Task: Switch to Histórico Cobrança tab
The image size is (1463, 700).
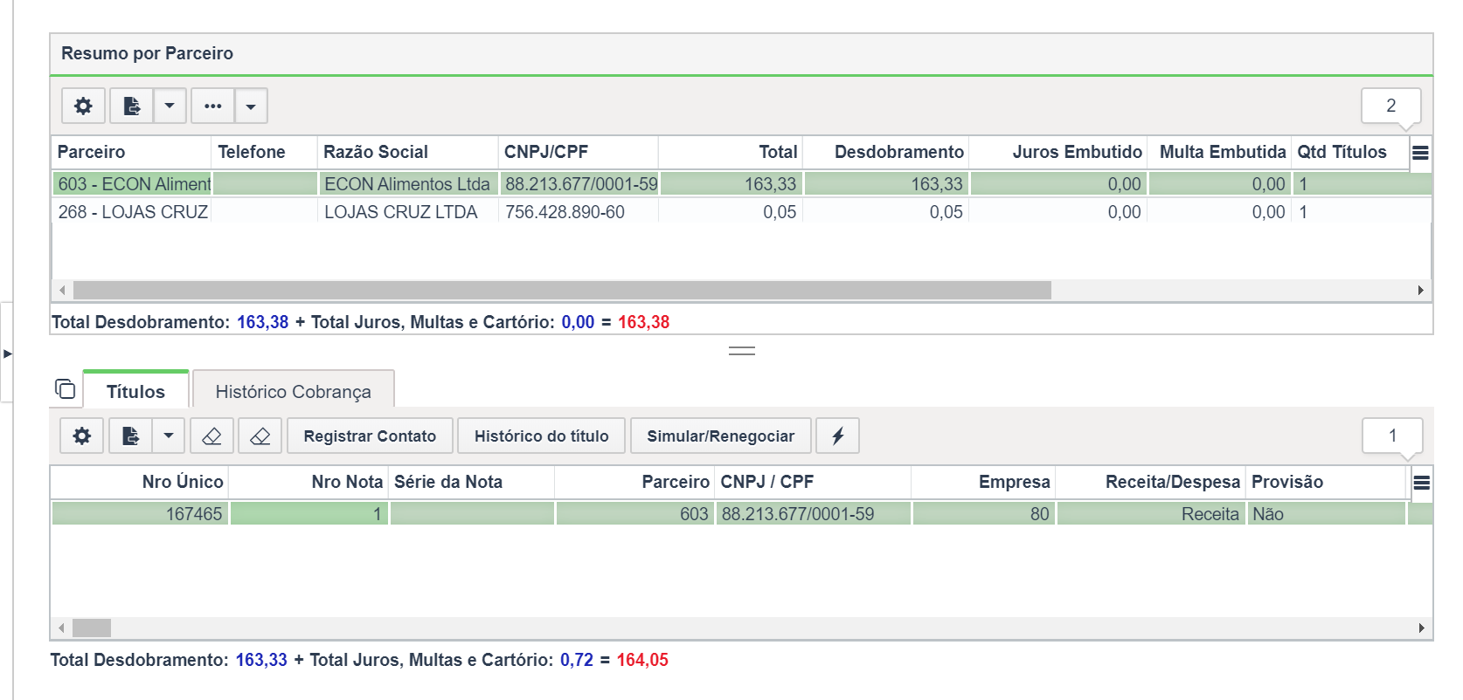Action: point(293,391)
